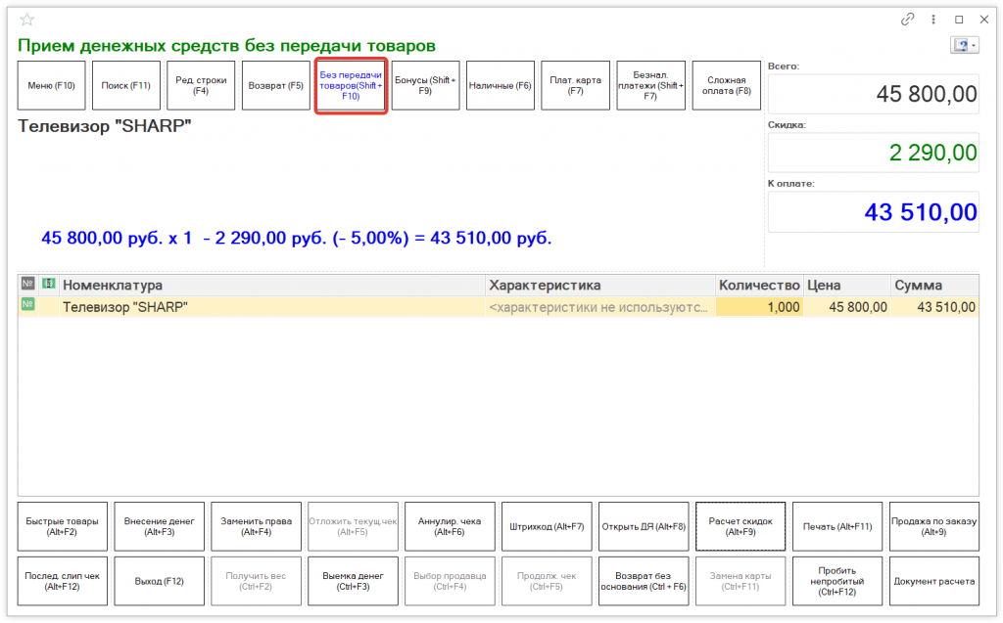Screen dimensions: 1003x623
Task: Click the gray № column header icon
Action: (x=27, y=285)
